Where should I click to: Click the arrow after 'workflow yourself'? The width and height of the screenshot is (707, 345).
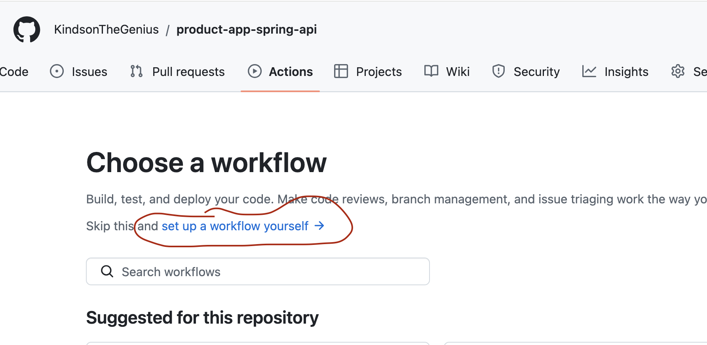pos(319,226)
